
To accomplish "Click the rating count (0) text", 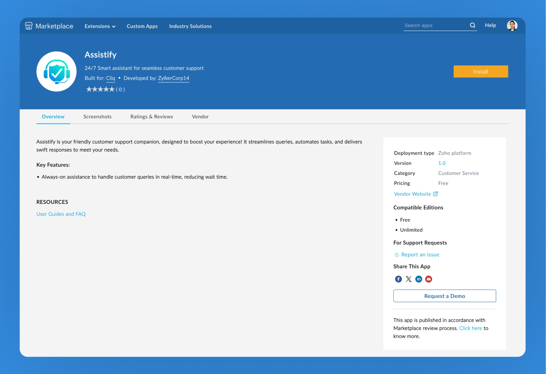I will point(120,90).
